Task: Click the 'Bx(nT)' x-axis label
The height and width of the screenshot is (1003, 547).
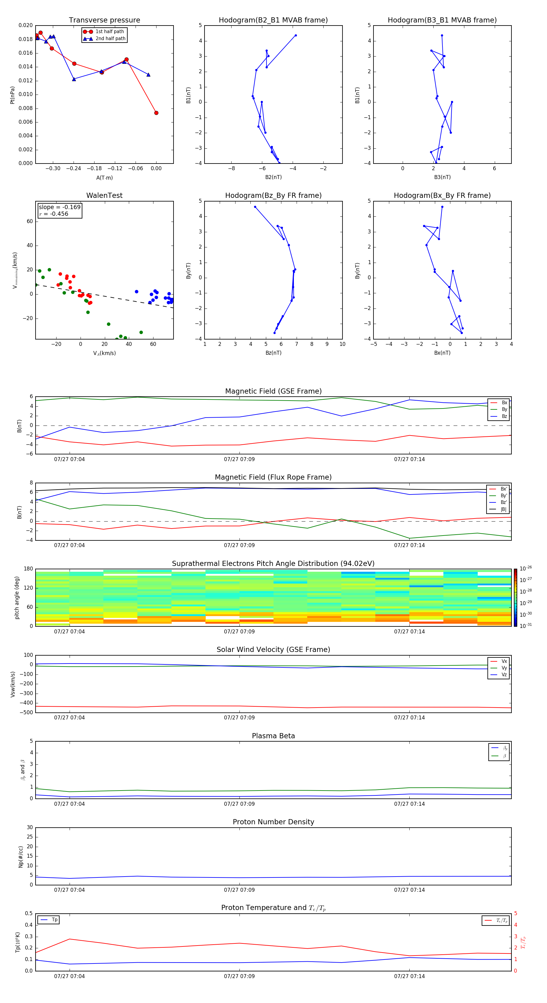Action: 442,353
